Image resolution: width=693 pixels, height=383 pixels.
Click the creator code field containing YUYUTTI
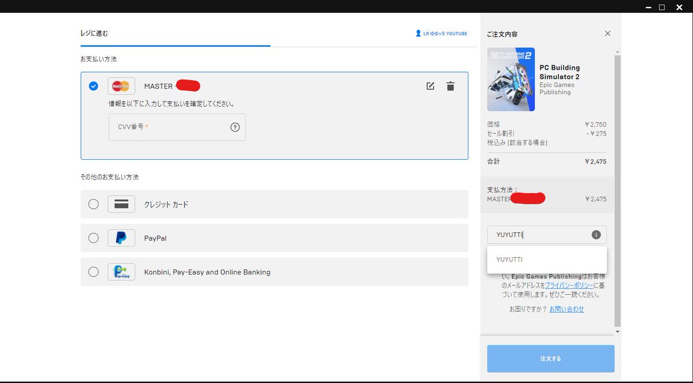coord(547,235)
